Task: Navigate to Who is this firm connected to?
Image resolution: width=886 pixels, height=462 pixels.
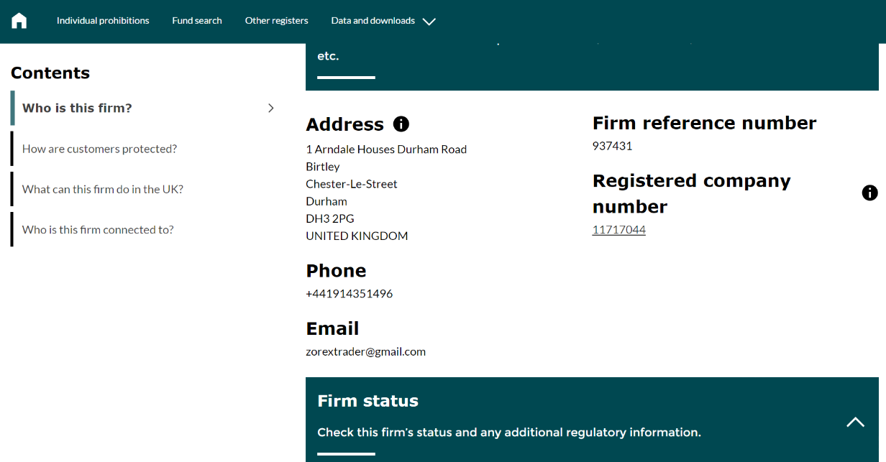Action: [x=98, y=230]
